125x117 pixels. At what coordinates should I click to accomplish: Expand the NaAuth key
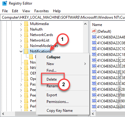tap(21, 30)
